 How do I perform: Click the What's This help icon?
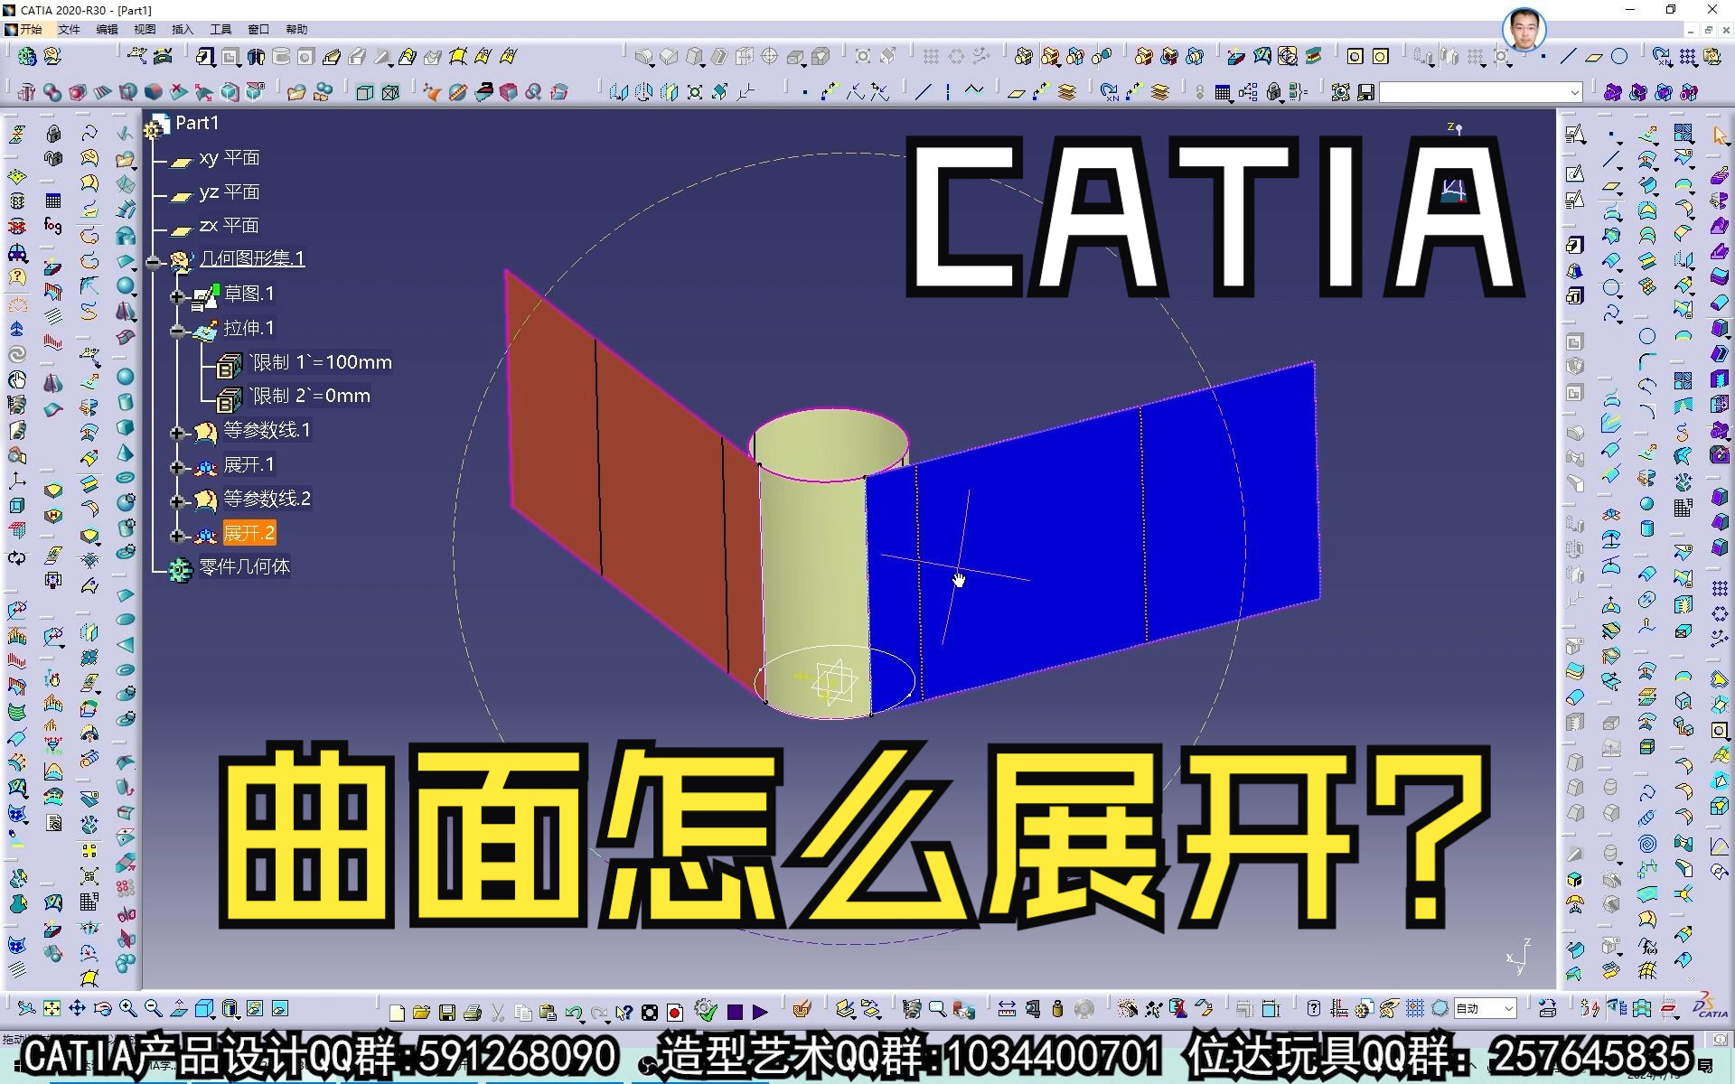[624, 1012]
